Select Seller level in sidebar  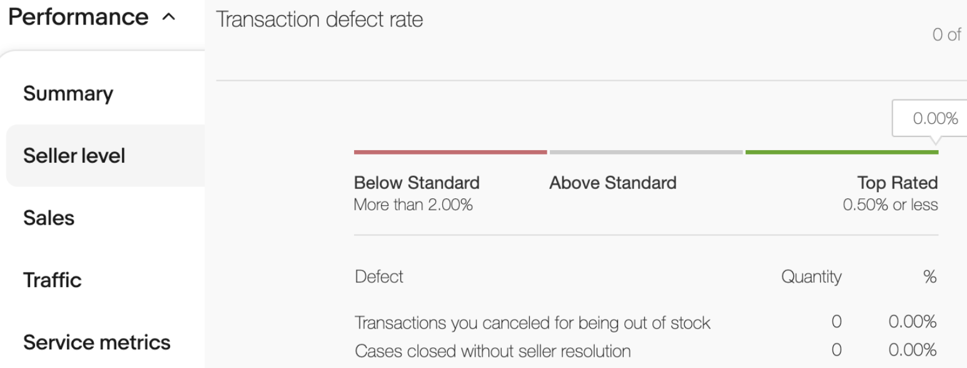pyautogui.click(x=74, y=156)
